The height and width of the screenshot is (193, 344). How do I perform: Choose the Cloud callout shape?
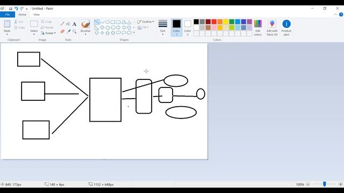click(x=129, y=33)
